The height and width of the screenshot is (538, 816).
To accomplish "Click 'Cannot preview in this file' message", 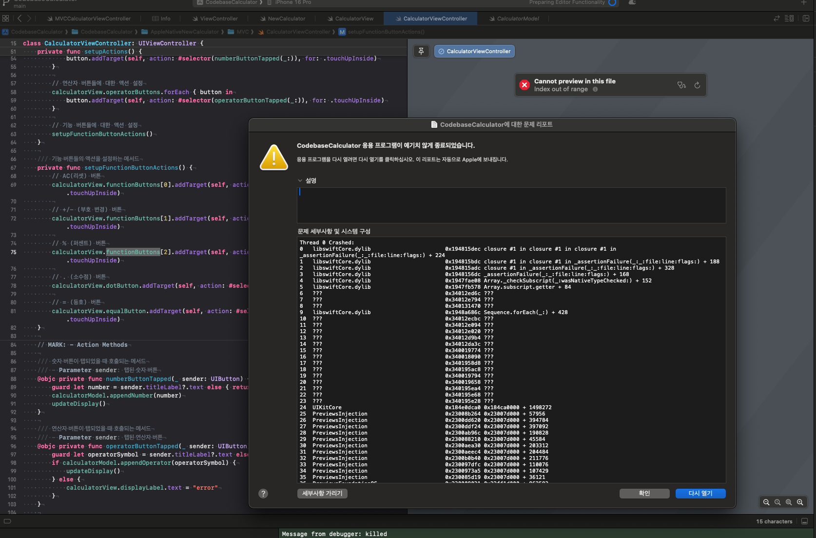I will coord(575,81).
